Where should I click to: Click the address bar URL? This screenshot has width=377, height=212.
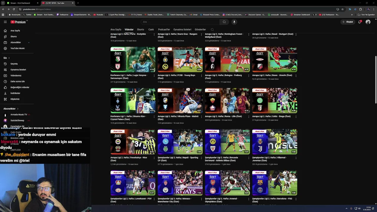(x=37, y=9)
